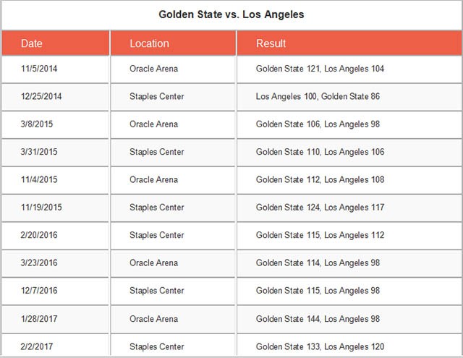
Task: Select the Golden State vs. Los Angeles title
Action: tap(231, 14)
